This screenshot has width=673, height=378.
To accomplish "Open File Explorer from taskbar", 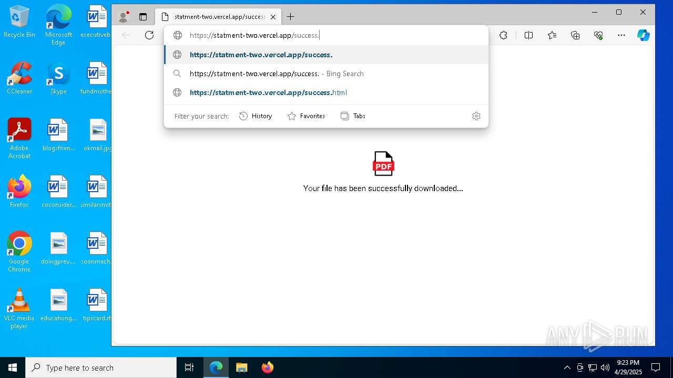I will 242,367.
